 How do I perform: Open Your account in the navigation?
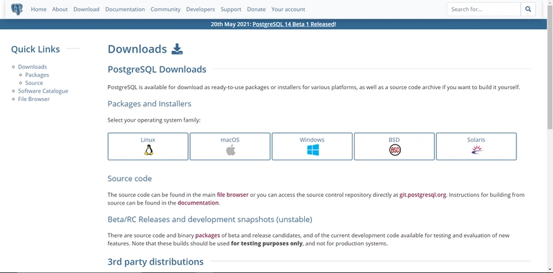click(288, 9)
